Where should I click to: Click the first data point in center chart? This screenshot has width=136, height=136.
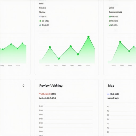50,47
